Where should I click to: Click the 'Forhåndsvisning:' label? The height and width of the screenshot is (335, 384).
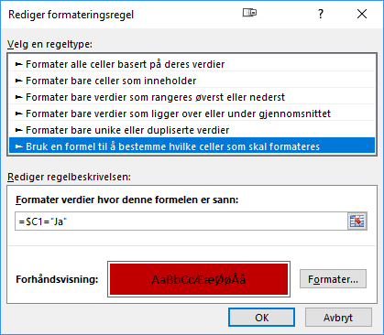pyautogui.click(x=57, y=279)
